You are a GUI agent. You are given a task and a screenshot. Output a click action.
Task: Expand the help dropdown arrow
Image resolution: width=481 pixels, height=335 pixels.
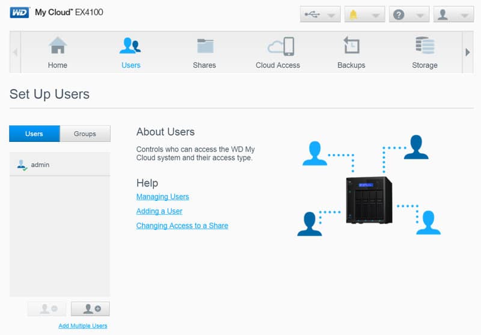420,16
